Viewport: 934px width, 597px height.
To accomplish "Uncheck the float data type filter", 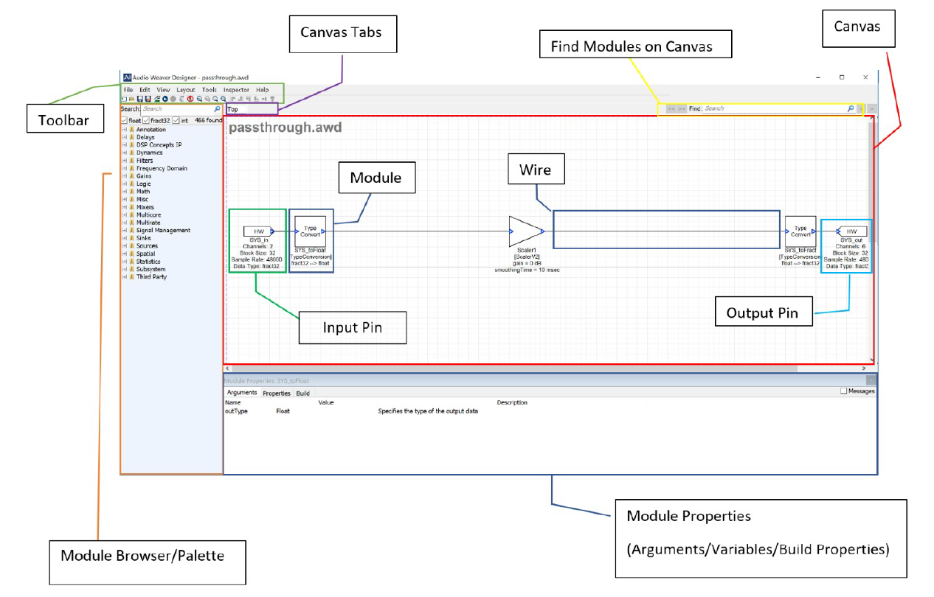I will pos(125,120).
